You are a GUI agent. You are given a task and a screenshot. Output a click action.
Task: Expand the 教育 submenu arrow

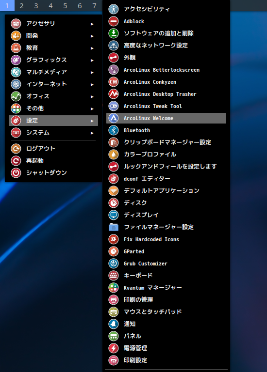coord(92,48)
